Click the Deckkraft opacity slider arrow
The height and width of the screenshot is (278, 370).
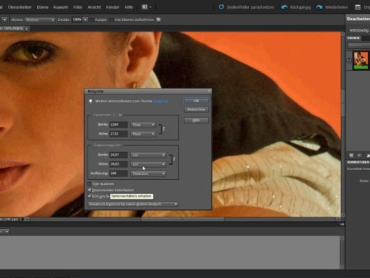click(86, 20)
